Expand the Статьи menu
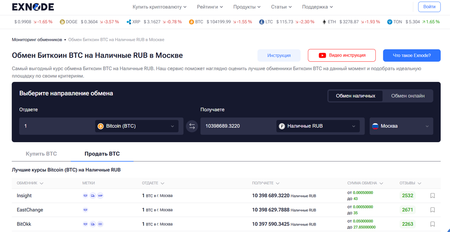The width and height of the screenshot is (450, 232). 281,7
